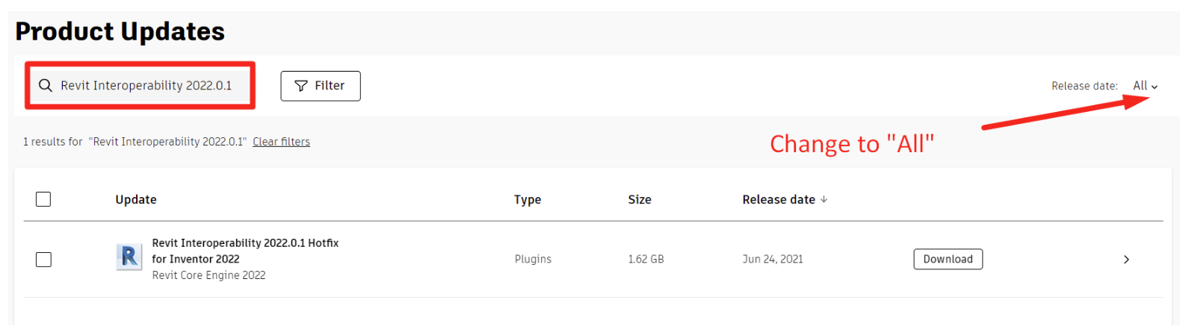Open the Release date 'All' dropdown
The height and width of the screenshot is (335, 1180).
pos(1144,86)
